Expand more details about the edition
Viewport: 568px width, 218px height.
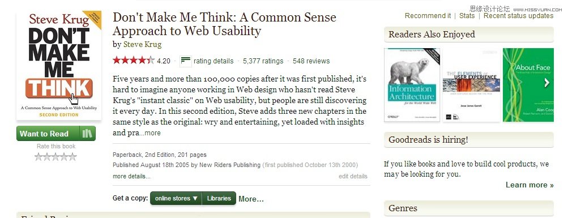click(131, 176)
